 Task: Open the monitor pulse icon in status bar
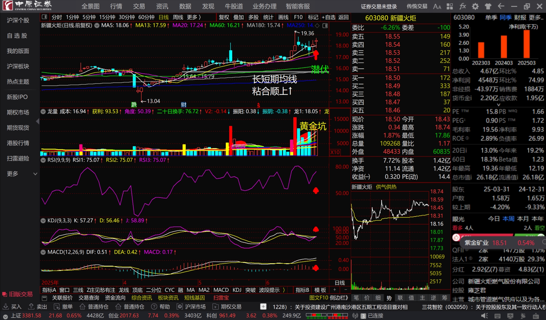point(510,316)
